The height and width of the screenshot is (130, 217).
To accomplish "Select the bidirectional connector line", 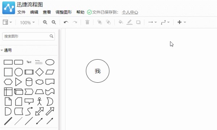I will 39,121.
